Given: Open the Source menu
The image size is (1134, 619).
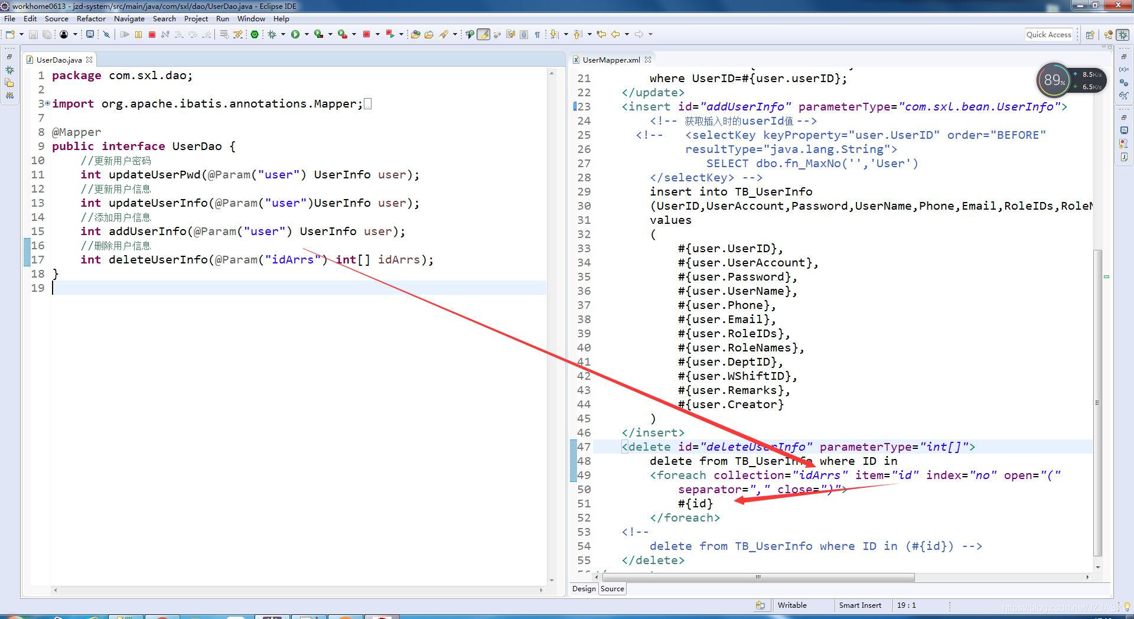Looking at the screenshot, I should click(57, 18).
